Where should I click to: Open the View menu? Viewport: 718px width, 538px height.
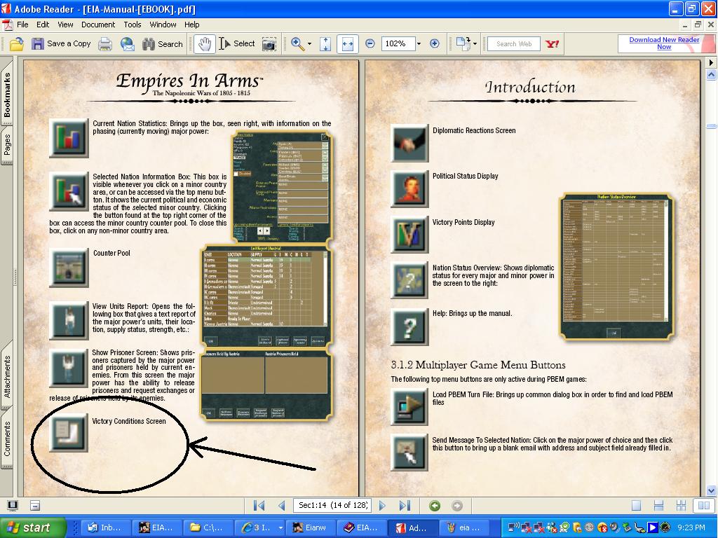click(65, 25)
